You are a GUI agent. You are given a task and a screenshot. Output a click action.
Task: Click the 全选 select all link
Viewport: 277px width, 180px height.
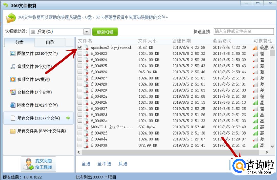86,164
